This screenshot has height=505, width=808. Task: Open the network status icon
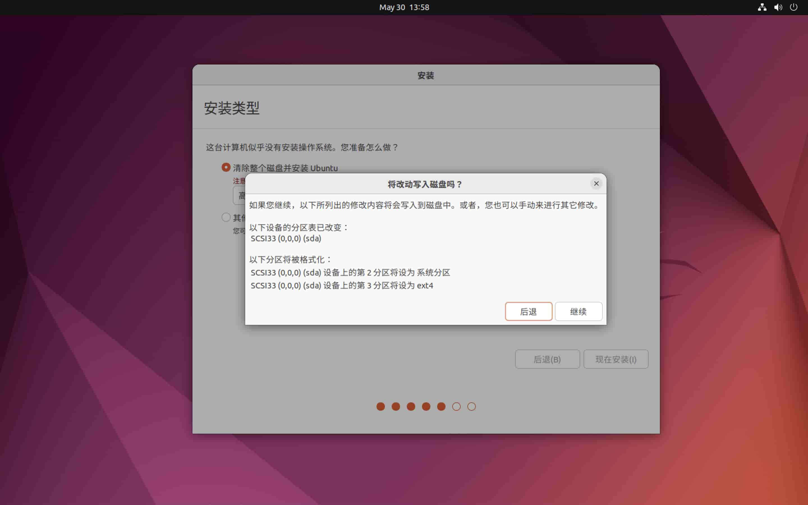[762, 7]
